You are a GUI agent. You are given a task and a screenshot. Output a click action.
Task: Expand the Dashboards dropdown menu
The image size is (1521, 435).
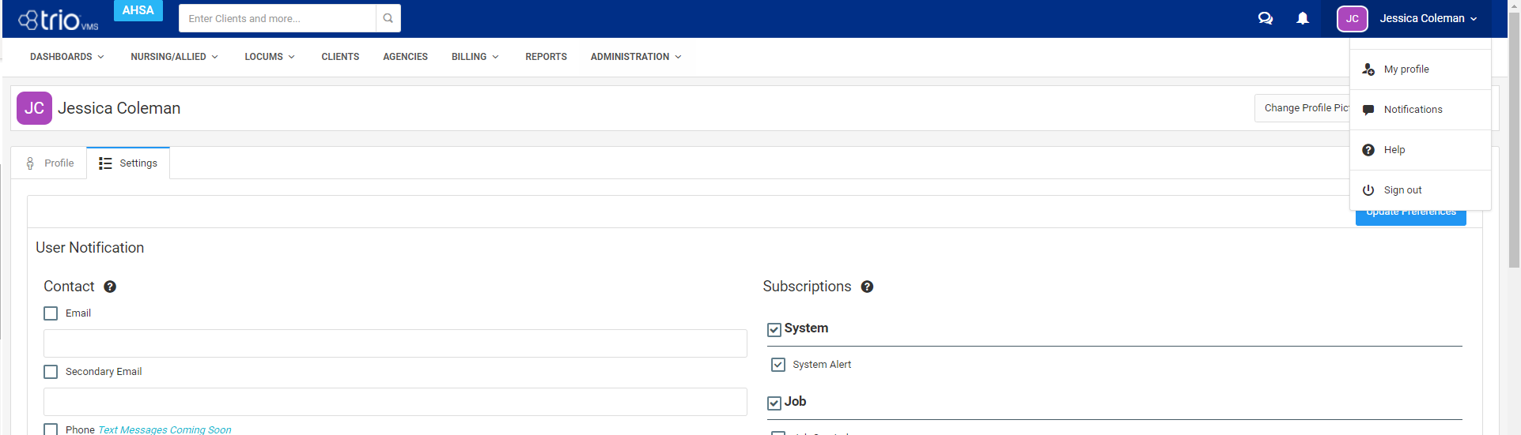click(x=66, y=57)
